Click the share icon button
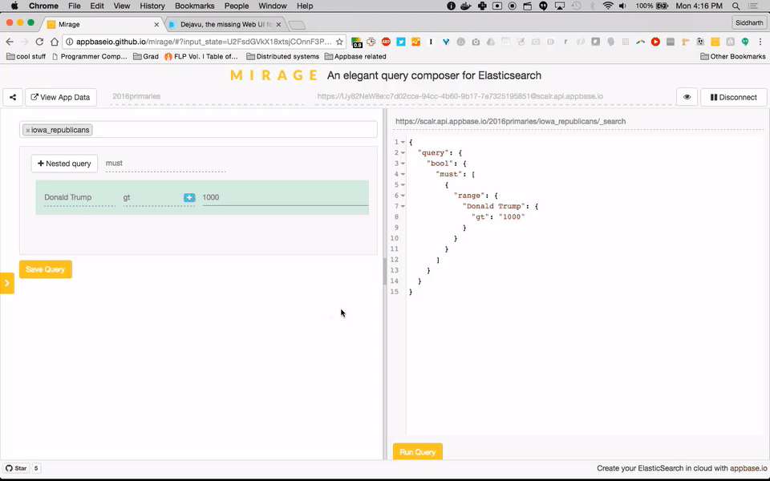 pos(13,97)
